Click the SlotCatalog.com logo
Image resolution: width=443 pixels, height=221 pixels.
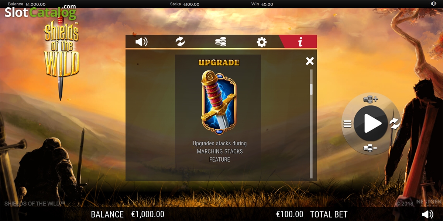click(x=41, y=12)
